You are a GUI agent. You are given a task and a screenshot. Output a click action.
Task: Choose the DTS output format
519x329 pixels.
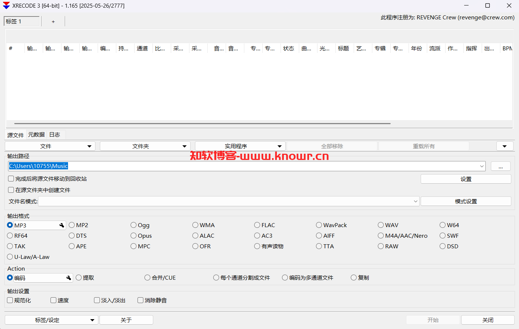78,236
